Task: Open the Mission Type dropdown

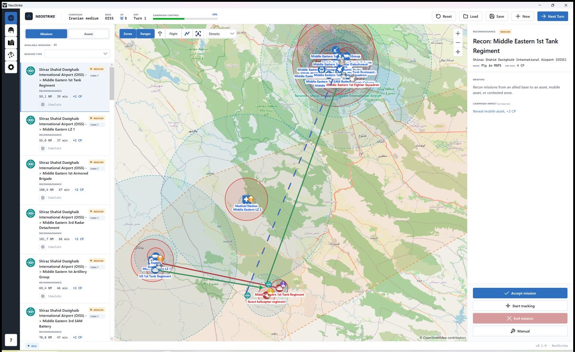Action: (x=77, y=54)
